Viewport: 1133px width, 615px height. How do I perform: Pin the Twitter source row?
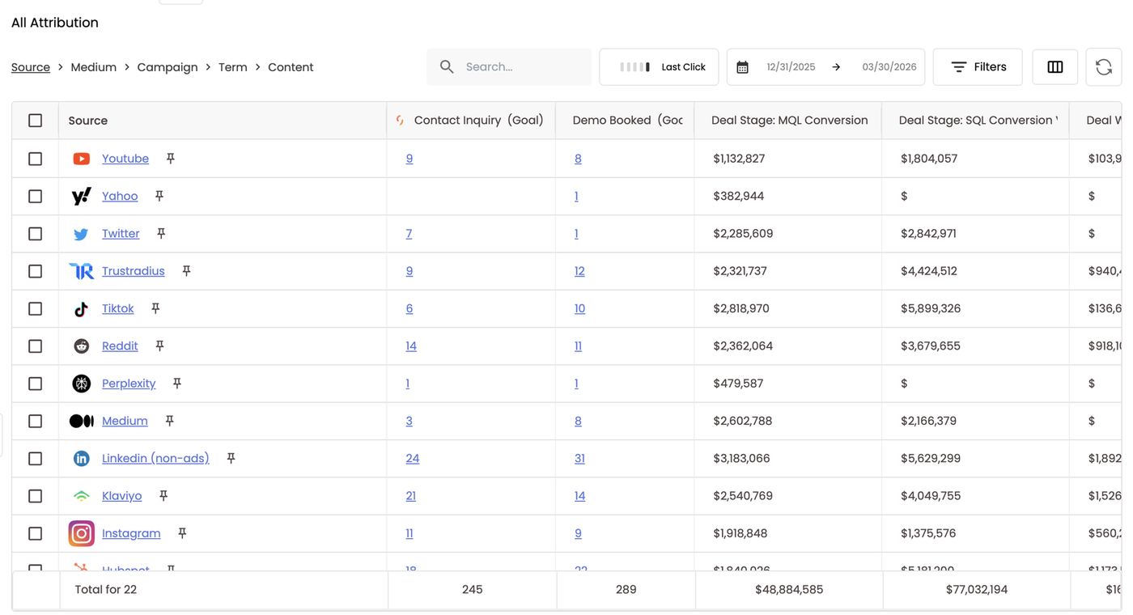coord(161,233)
